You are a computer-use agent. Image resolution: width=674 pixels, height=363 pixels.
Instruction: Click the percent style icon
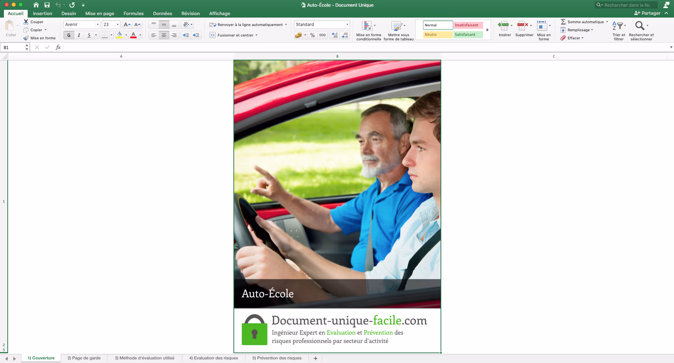pyautogui.click(x=312, y=35)
